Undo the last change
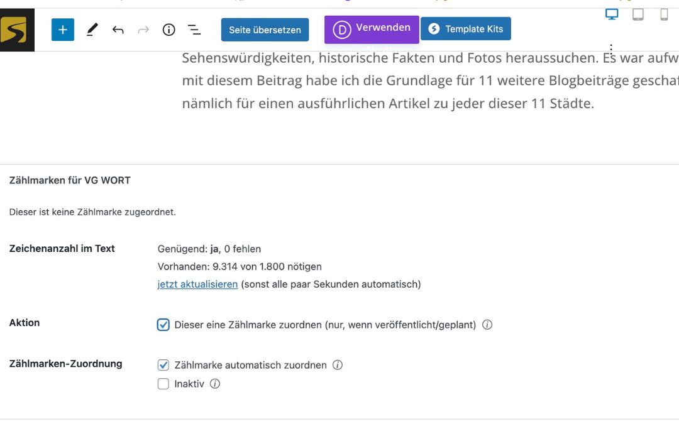 pos(118,30)
